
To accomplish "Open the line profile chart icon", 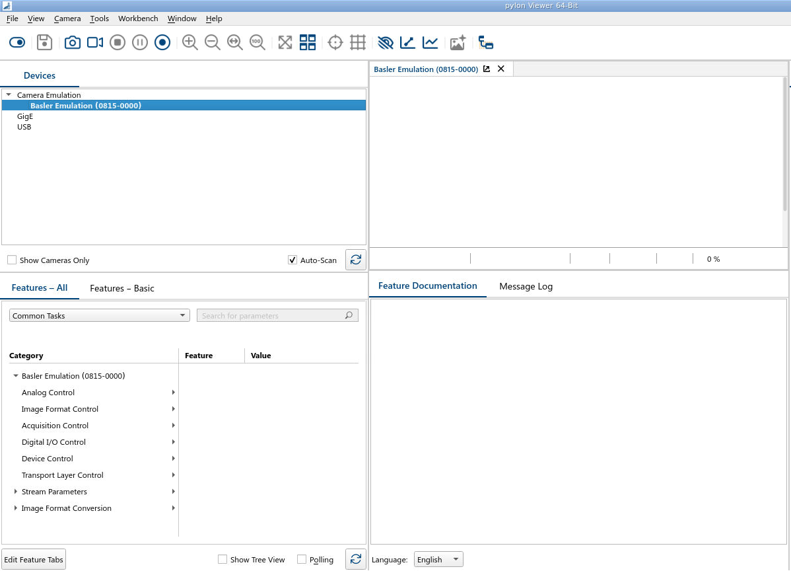I will coord(407,42).
